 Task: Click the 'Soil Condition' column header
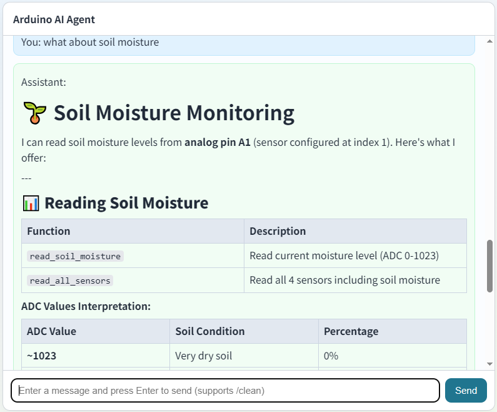pyautogui.click(x=244, y=331)
